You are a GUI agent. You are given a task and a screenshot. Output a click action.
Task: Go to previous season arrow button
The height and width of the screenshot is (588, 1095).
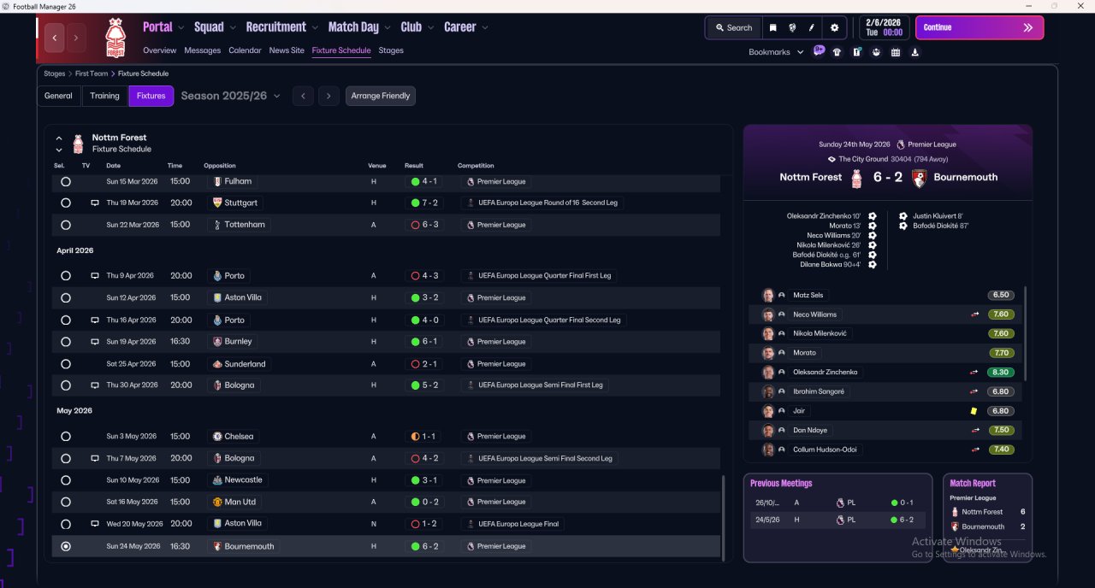coord(303,96)
